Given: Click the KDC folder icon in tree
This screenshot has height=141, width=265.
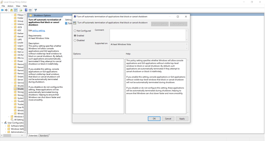Looking at the screenshot, I should pos(15,30).
